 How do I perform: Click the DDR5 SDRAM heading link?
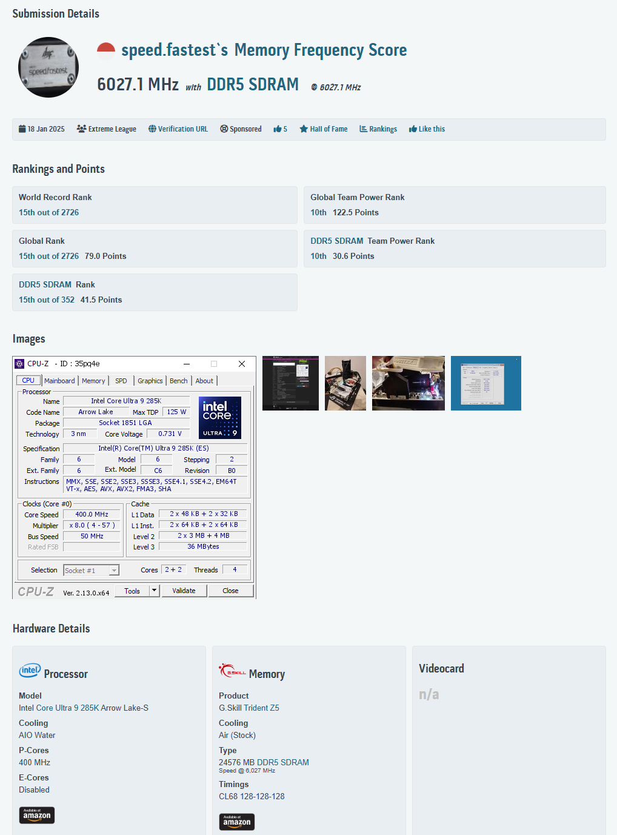pyautogui.click(x=253, y=84)
